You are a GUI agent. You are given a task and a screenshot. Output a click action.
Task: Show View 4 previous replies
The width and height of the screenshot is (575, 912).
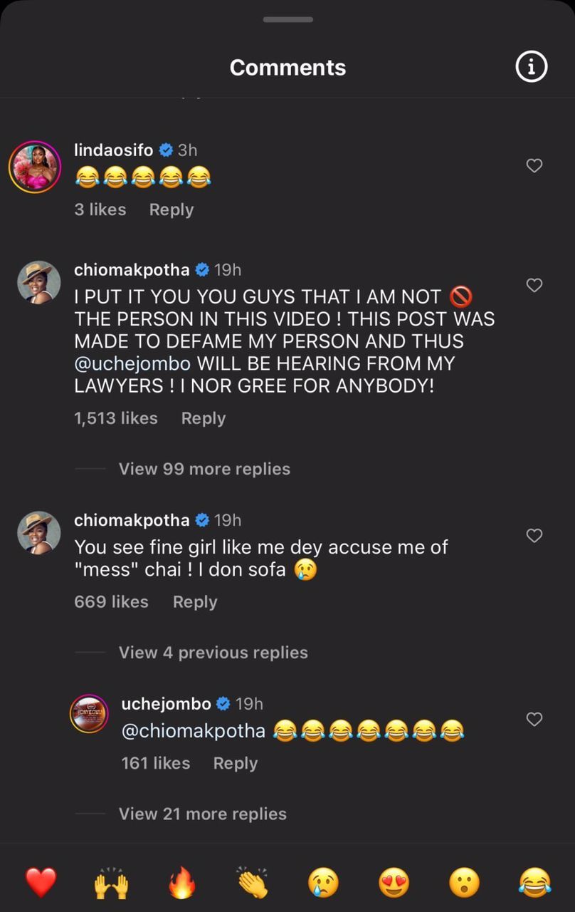pos(213,653)
